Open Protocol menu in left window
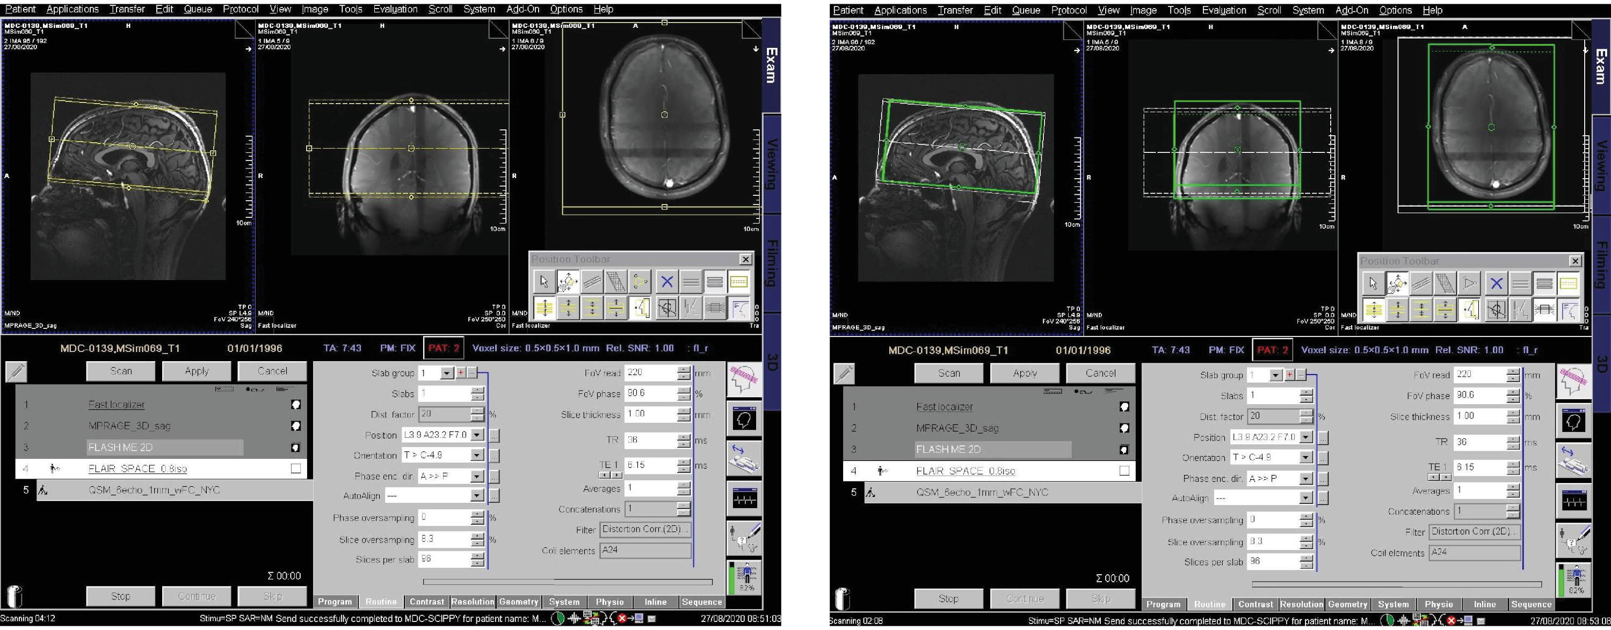The width and height of the screenshot is (1611, 630). [x=240, y=9]
